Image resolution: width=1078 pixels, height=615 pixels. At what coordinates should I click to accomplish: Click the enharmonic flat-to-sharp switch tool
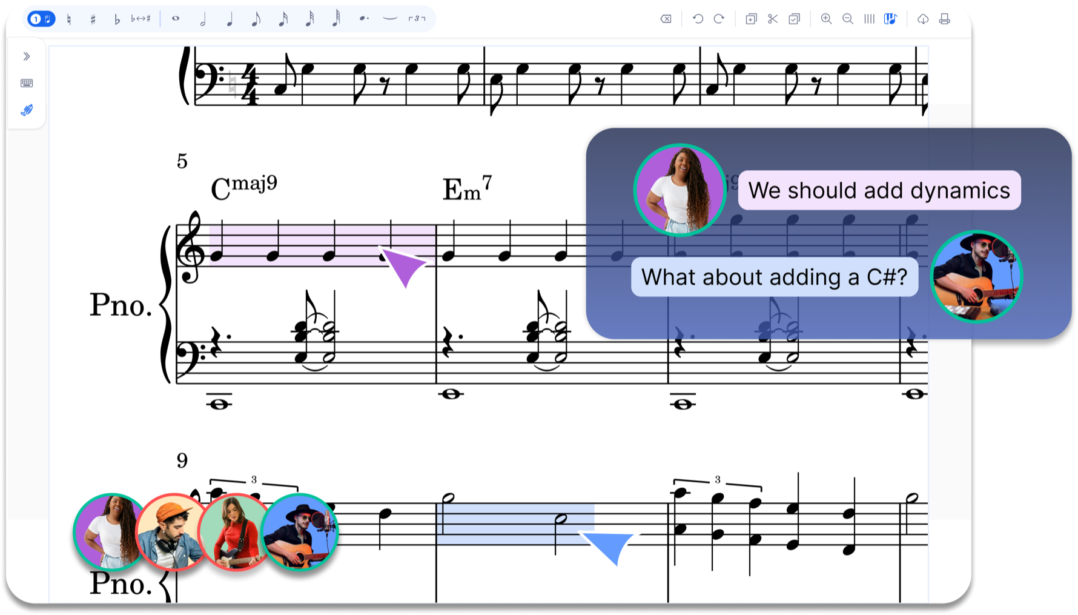tap(141, 19)
